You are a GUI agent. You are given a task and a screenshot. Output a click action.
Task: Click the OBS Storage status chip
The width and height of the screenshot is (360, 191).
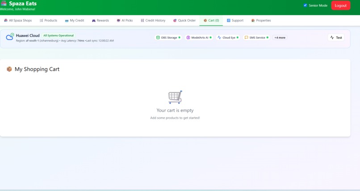[x=168, y=38]
